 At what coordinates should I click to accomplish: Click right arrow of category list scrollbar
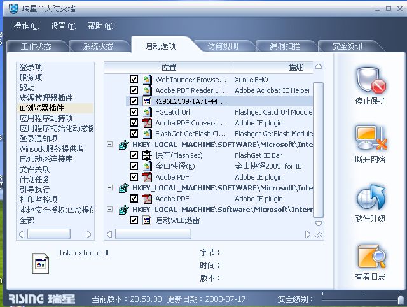pos(88,234)
